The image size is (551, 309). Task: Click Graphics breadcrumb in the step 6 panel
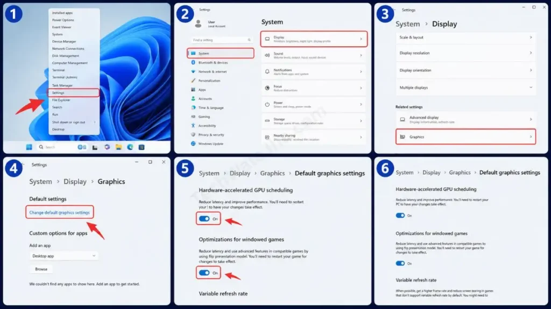click(460, 172)
